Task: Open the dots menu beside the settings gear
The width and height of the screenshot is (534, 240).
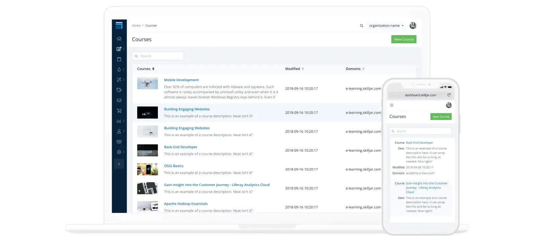Action: (x=124, y=152)
